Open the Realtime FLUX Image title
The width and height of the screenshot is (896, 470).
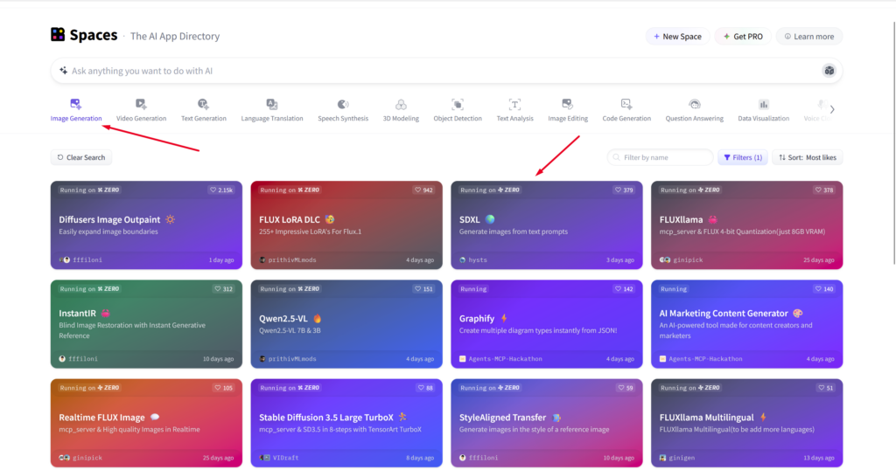(101, 418)
